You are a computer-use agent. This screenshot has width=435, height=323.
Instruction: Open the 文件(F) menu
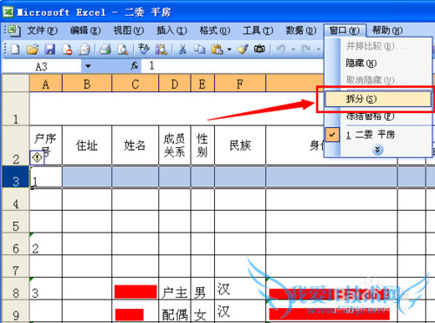(42, 30)
